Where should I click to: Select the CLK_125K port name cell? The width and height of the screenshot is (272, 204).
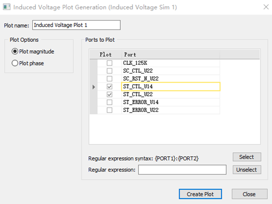[171, 63]
